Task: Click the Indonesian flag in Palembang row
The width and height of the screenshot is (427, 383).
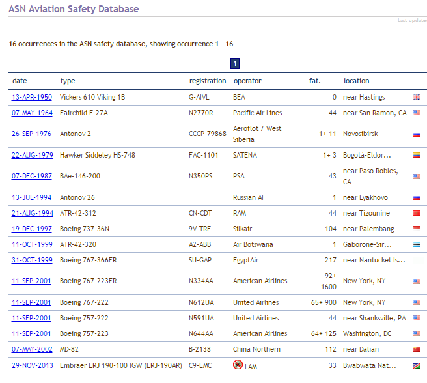Action: point(417,229)
